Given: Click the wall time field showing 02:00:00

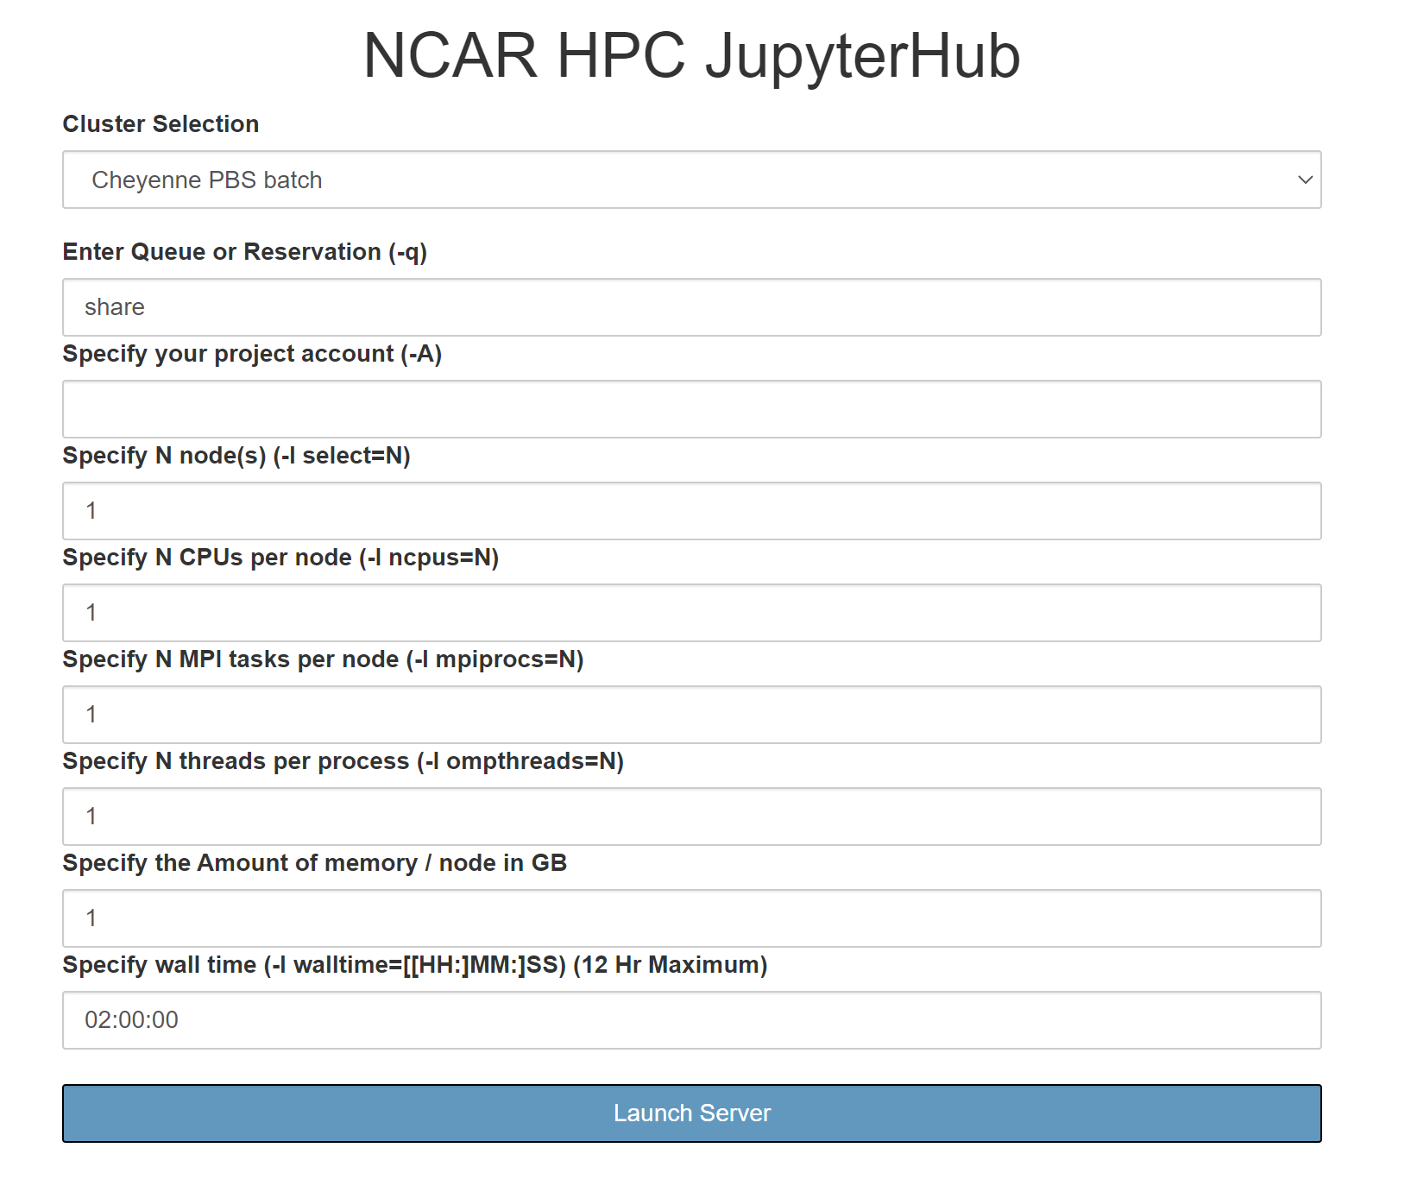Looking at the screenshot, I should 690,1020.
